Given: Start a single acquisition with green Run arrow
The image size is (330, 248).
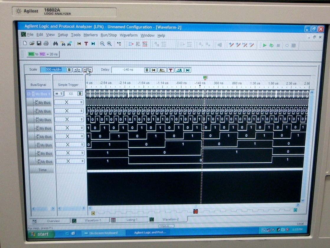Looking at the screenshot, I should (265, 45).
